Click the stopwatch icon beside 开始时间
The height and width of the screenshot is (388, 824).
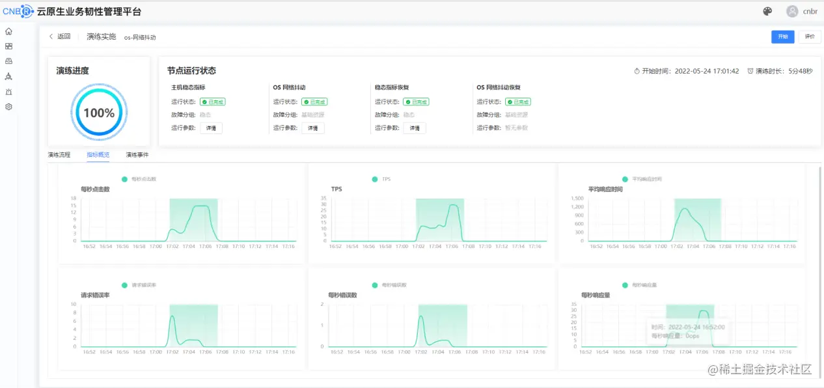point(637,71)
